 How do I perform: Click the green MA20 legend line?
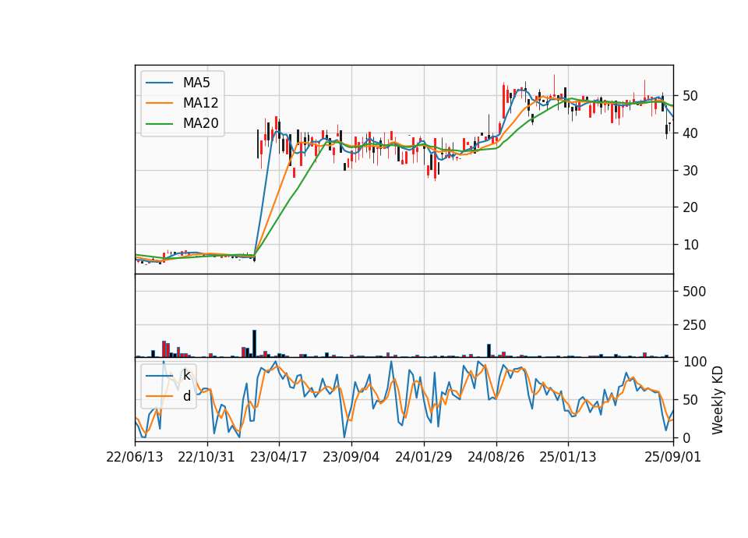point(159,123)
